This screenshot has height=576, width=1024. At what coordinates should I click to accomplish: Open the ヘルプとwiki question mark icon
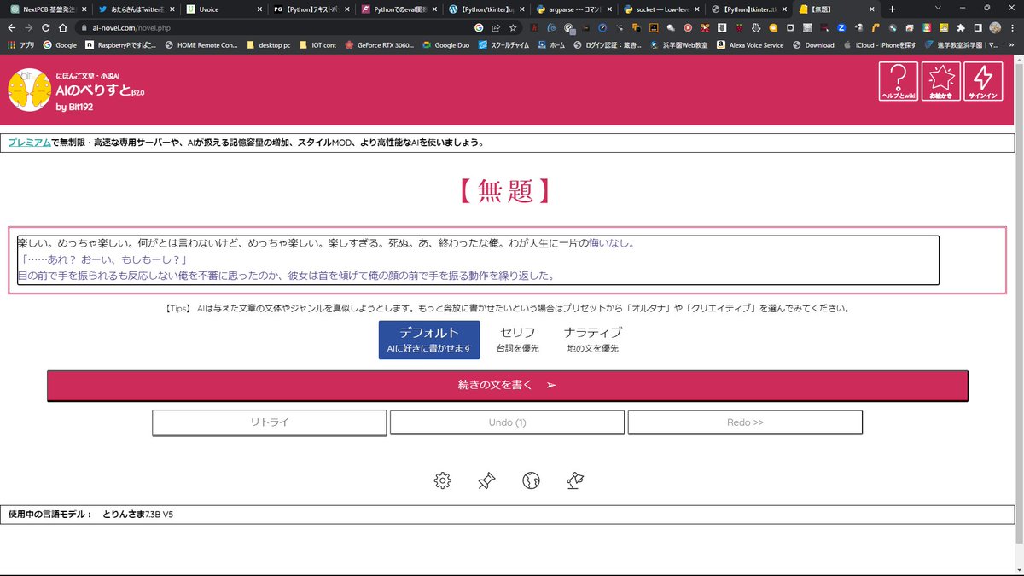898,83
